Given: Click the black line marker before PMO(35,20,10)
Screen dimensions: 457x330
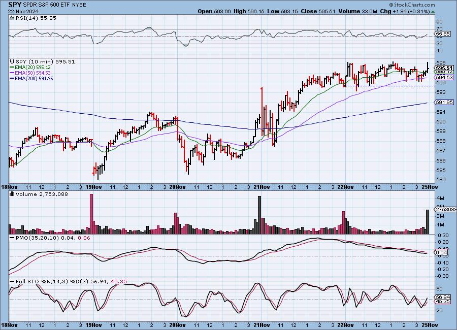Looking at the screenshot, I should pyautogui.click(x=12, y=238).
